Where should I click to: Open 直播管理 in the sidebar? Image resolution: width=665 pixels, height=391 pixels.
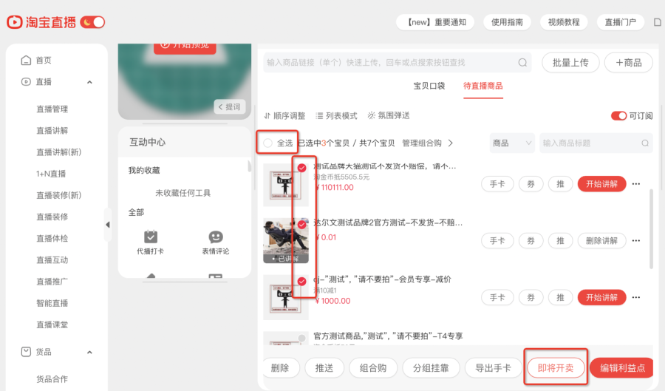[x=52, y=109]
